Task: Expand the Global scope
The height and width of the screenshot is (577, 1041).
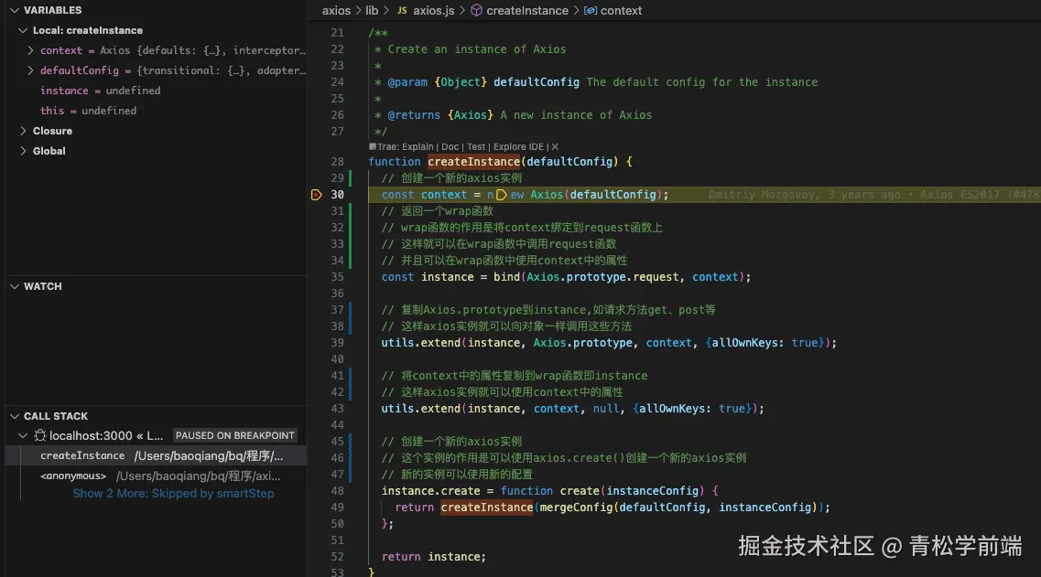Action: click(x=23, y=151)
